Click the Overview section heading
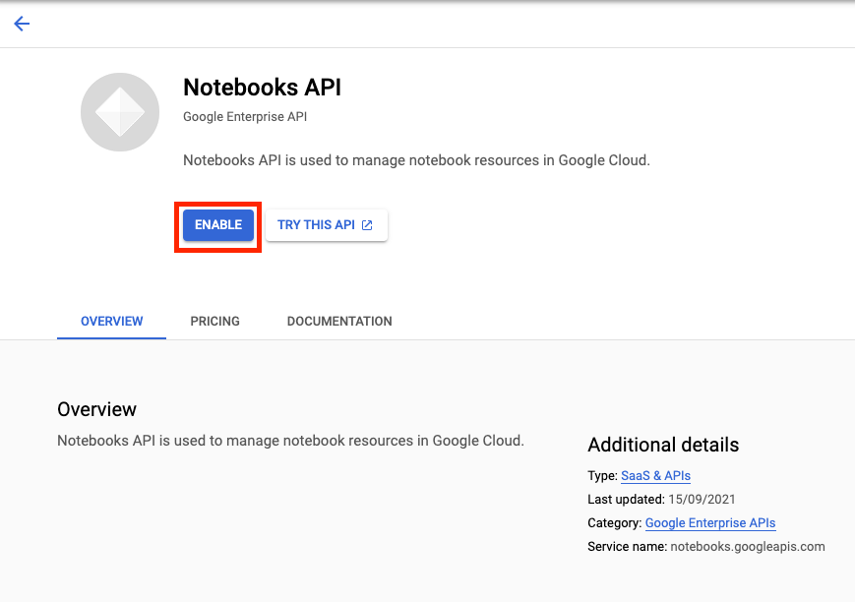This screenshot has height=602, width=855. tap(95, 409)
